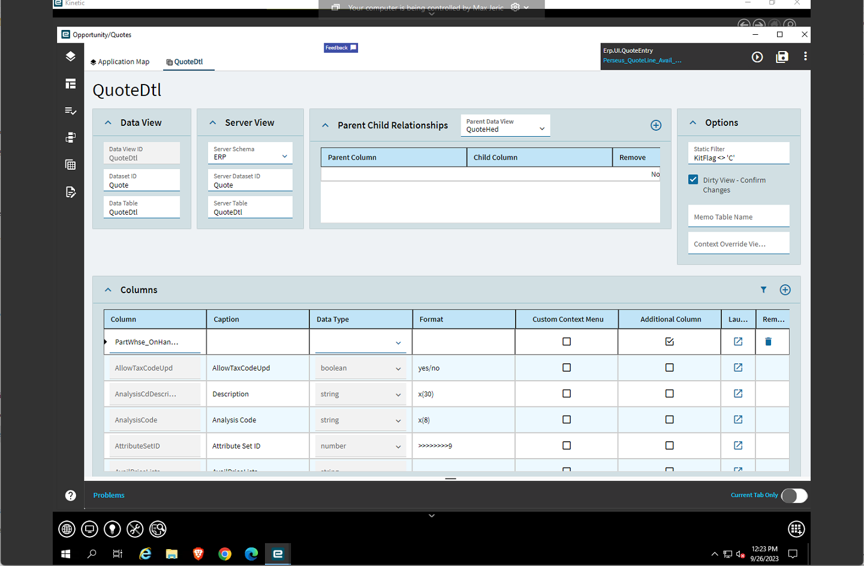The image size is (864, 566).
Task: Add a new column with plus icon
Action: (785, 290)
